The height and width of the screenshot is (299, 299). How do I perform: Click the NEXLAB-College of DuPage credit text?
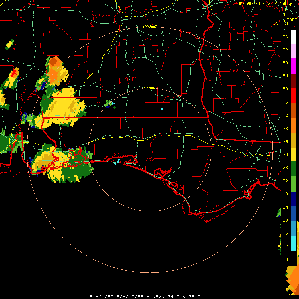click(x=267, y=4)
